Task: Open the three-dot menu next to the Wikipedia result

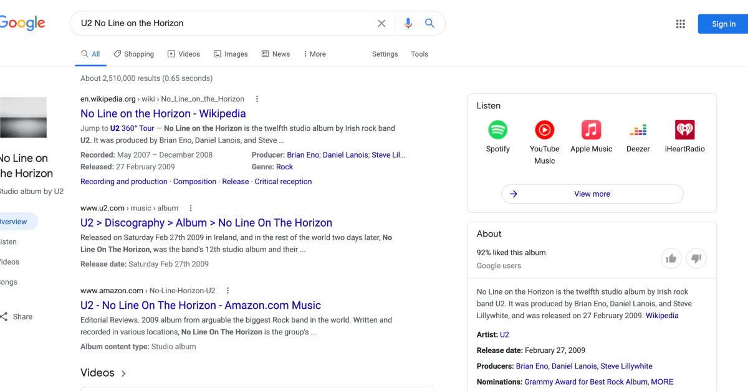Action: tap(257, 98)
